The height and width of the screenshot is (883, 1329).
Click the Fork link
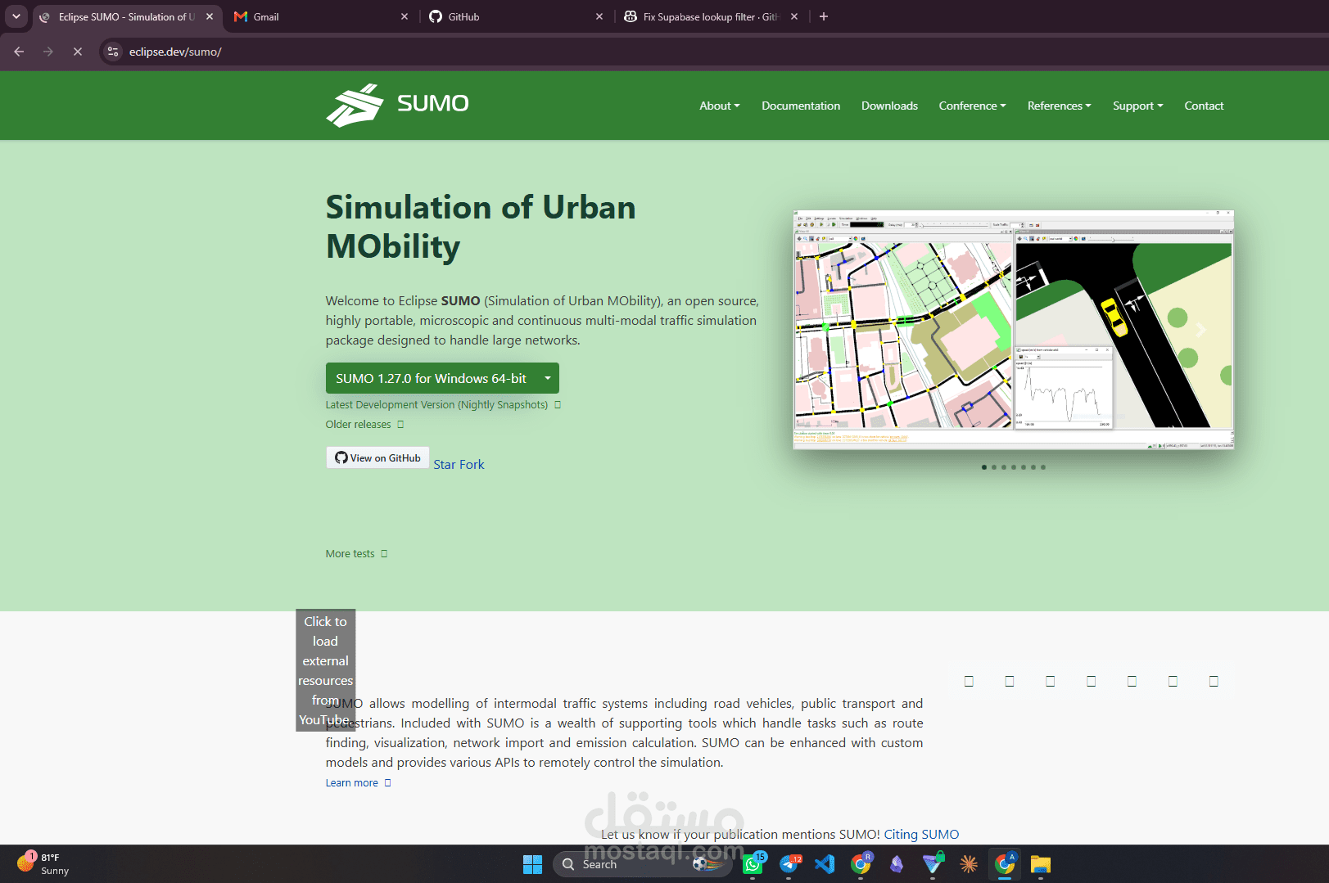tap(472, 464)
